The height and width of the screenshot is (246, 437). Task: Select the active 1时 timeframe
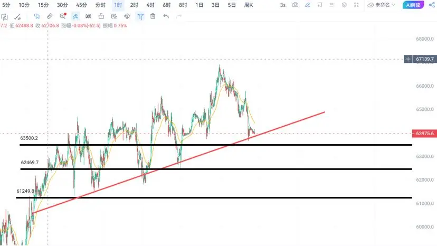(x=118, y=5)
